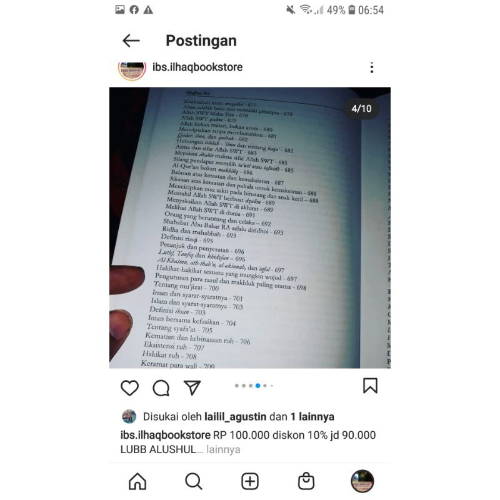
Task: Go to the Home tab
Action: click(137, 481)
